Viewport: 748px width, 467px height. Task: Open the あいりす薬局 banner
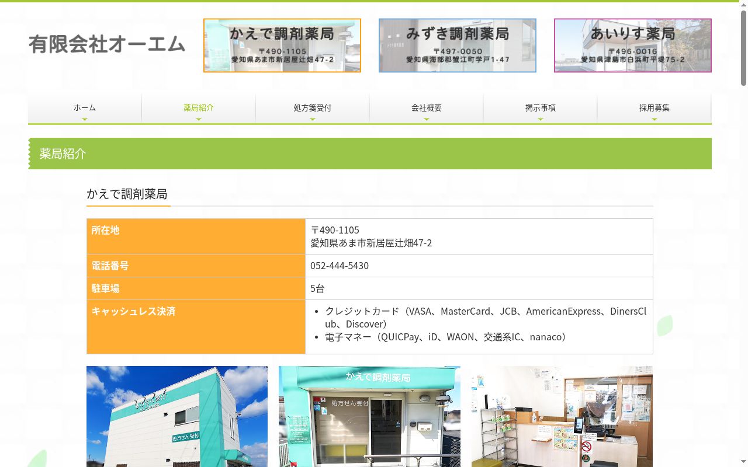tap(633, 46)
